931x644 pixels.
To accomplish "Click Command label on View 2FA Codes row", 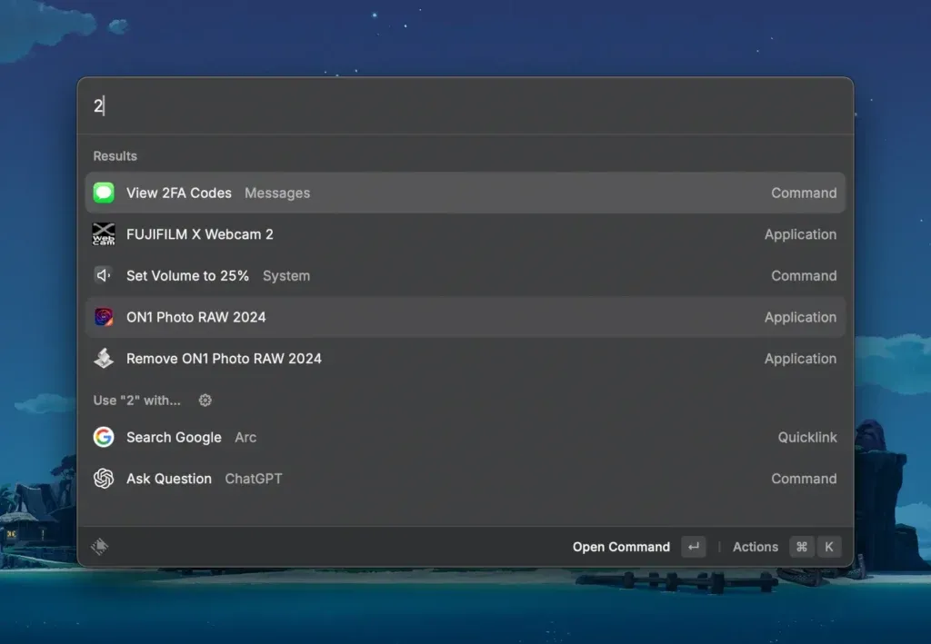I will click(x=804, y=193).
